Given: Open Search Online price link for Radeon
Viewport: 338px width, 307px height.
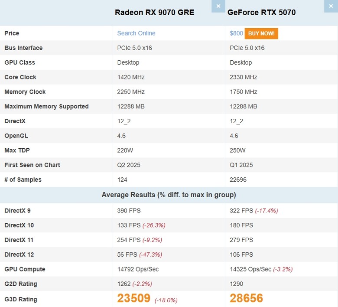Looking at the screenshot, I should click(x=136, y=33).
